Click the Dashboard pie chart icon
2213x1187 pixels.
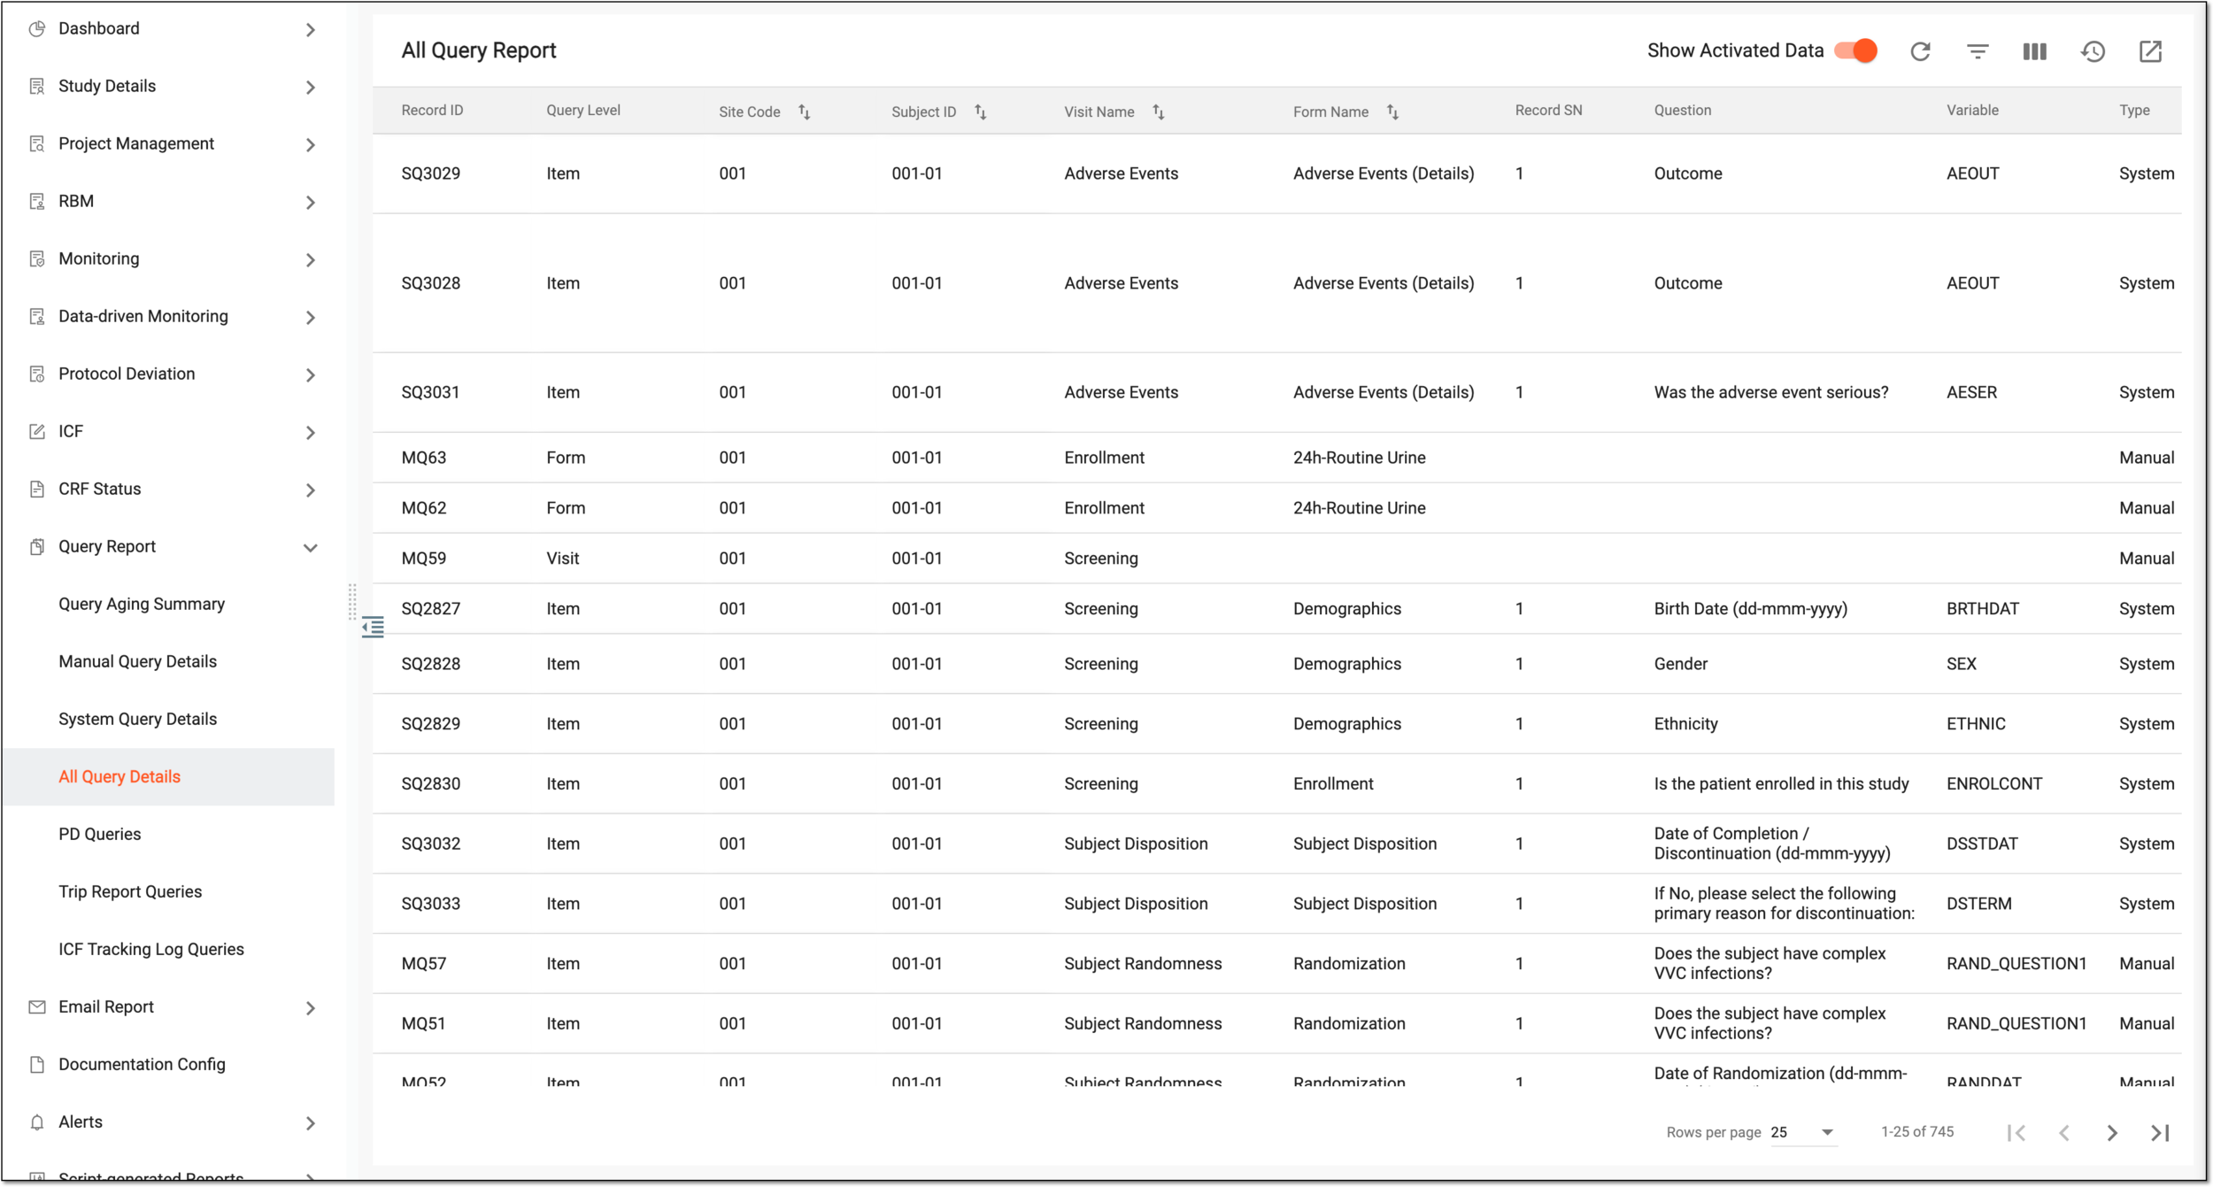(36, 28)
